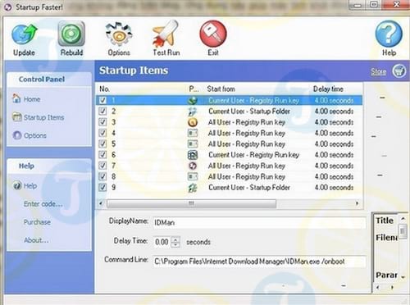This screenshot has height=305, width=410.
Task: Click the list scrollbar right arrow
Action: click(357, 203)
